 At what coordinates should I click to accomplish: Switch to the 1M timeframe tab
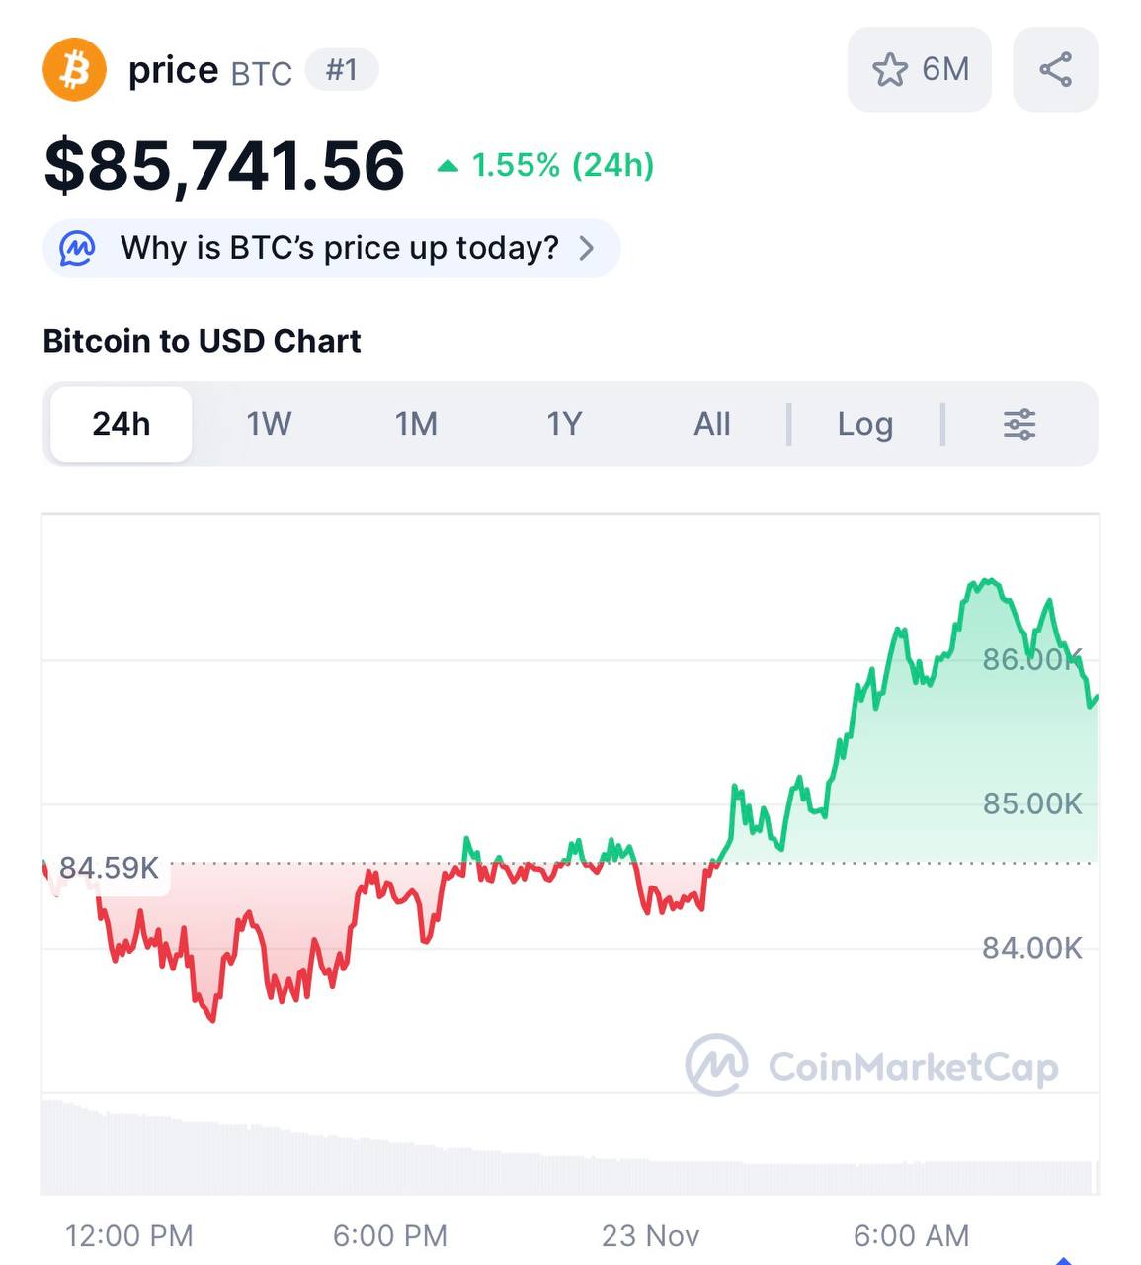coord(416,424)
